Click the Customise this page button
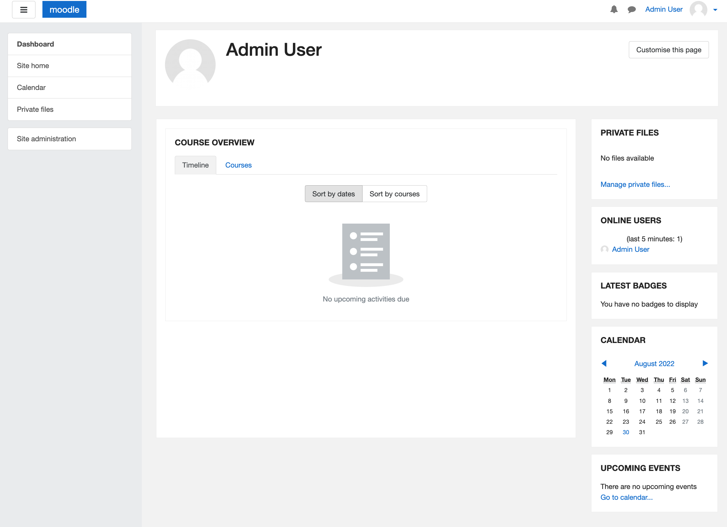The width and height of the screenshot is (727, 527). 668,50
